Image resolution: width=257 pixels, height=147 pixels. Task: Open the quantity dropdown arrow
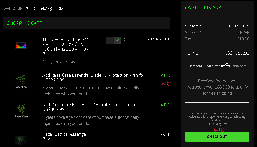pos(117,40)
